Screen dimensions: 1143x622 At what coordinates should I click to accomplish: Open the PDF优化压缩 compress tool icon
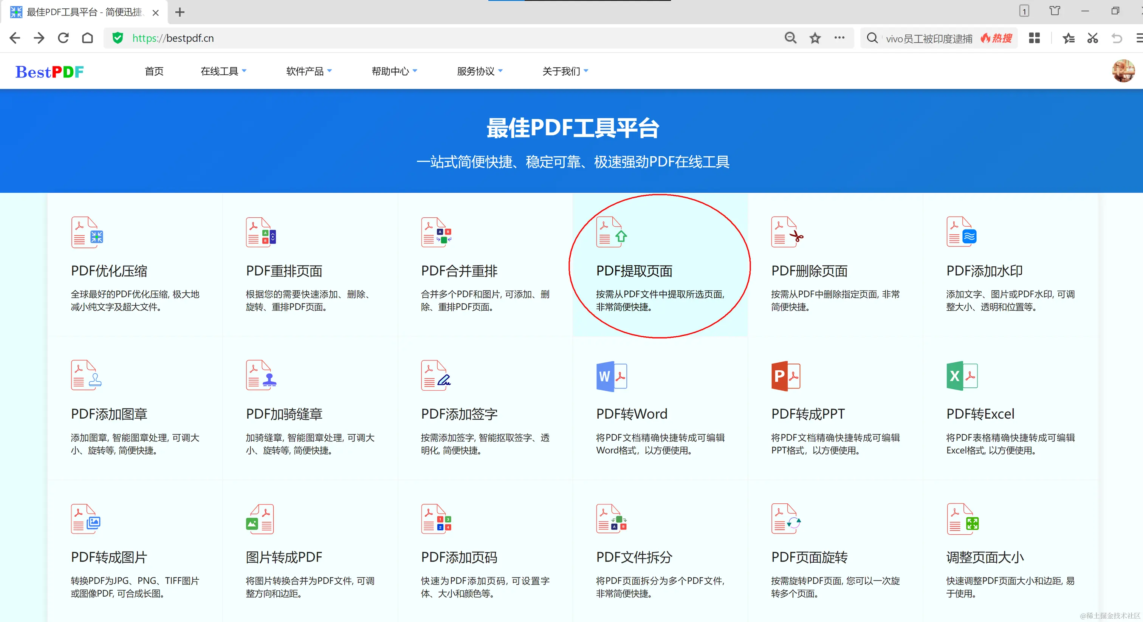coord(87,232)
